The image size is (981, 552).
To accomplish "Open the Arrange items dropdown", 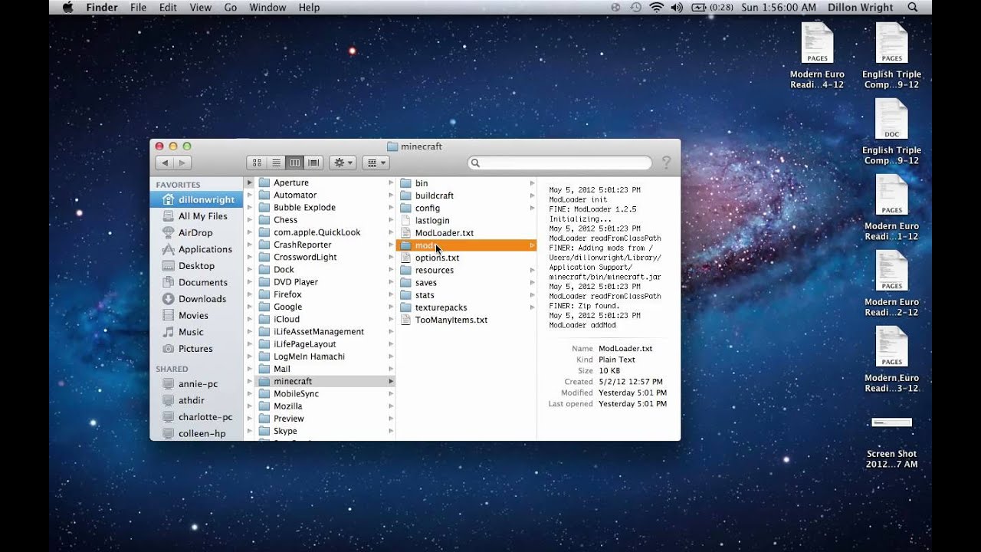I will pyautogui.click(x=375, y=163).
